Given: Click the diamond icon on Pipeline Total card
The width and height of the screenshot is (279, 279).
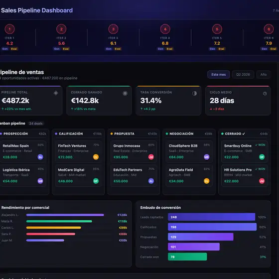Looking at the screenshot, I should click(56, 93).
